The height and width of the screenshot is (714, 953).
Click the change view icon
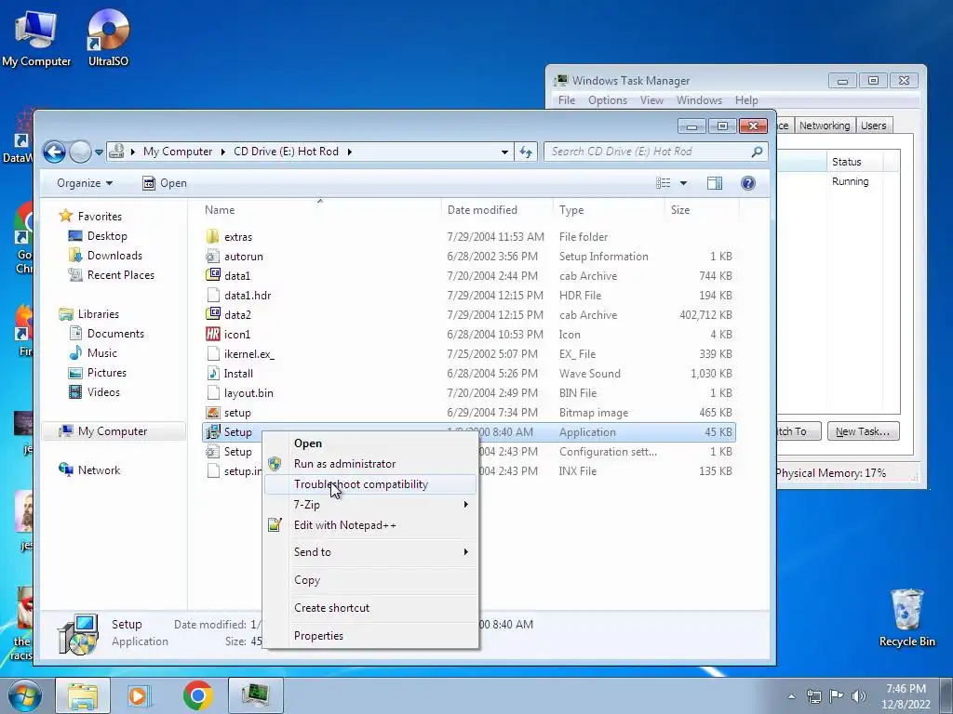point(663,183)
